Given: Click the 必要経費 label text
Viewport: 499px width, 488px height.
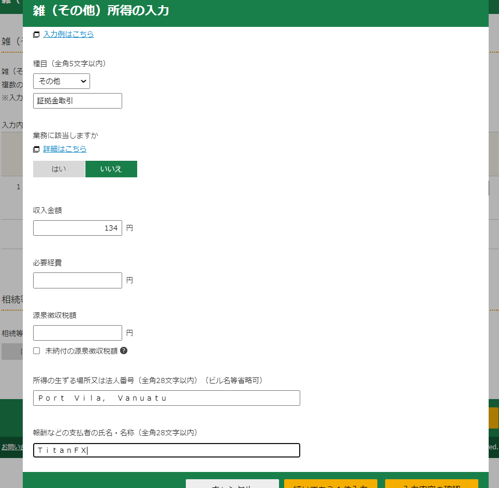Looking at the screenshot, I should pyautogui.click(x=48, y=263).
